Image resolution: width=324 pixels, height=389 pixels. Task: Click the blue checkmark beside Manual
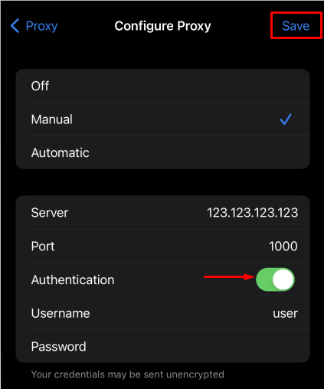coord(286,119)
